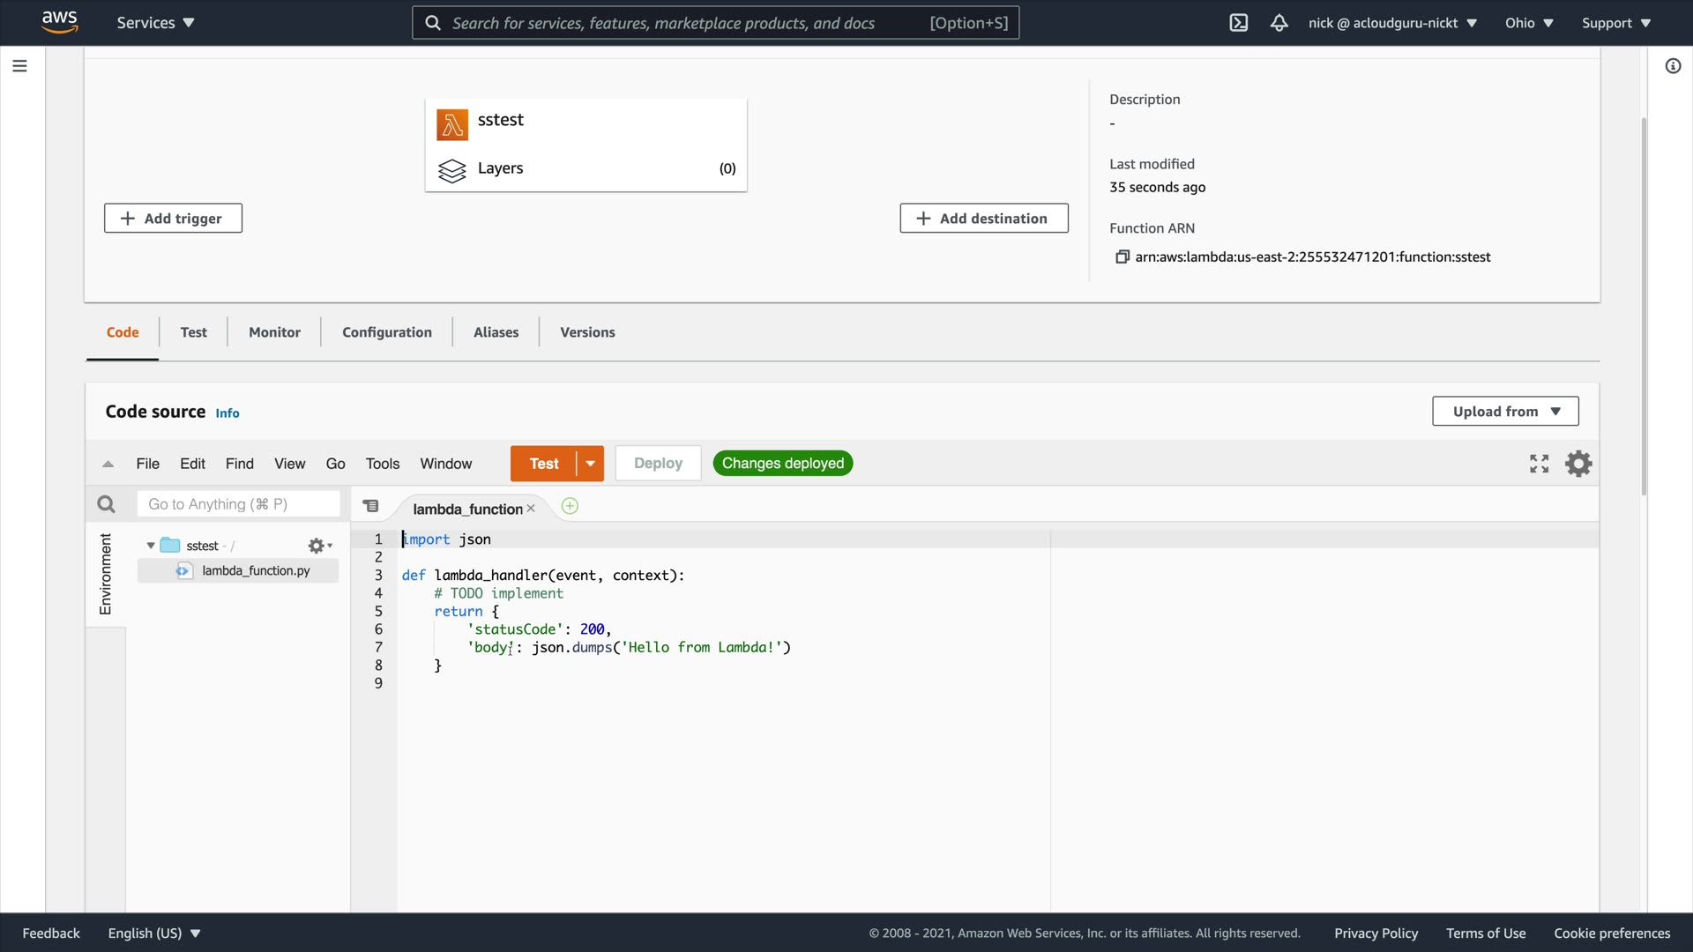Click the search magnifier in editor sidebar

click(106, 504)
